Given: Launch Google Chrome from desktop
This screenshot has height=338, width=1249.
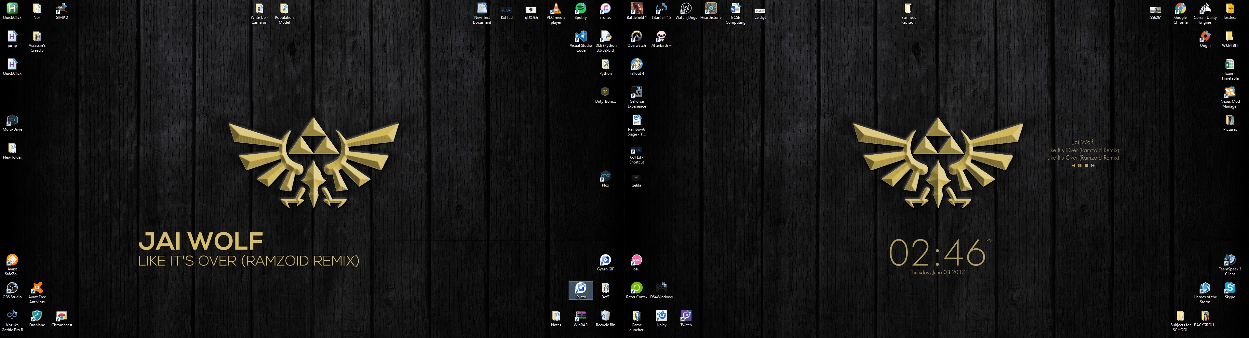Looking at the screenshot, I should (x=1180, y=14).
